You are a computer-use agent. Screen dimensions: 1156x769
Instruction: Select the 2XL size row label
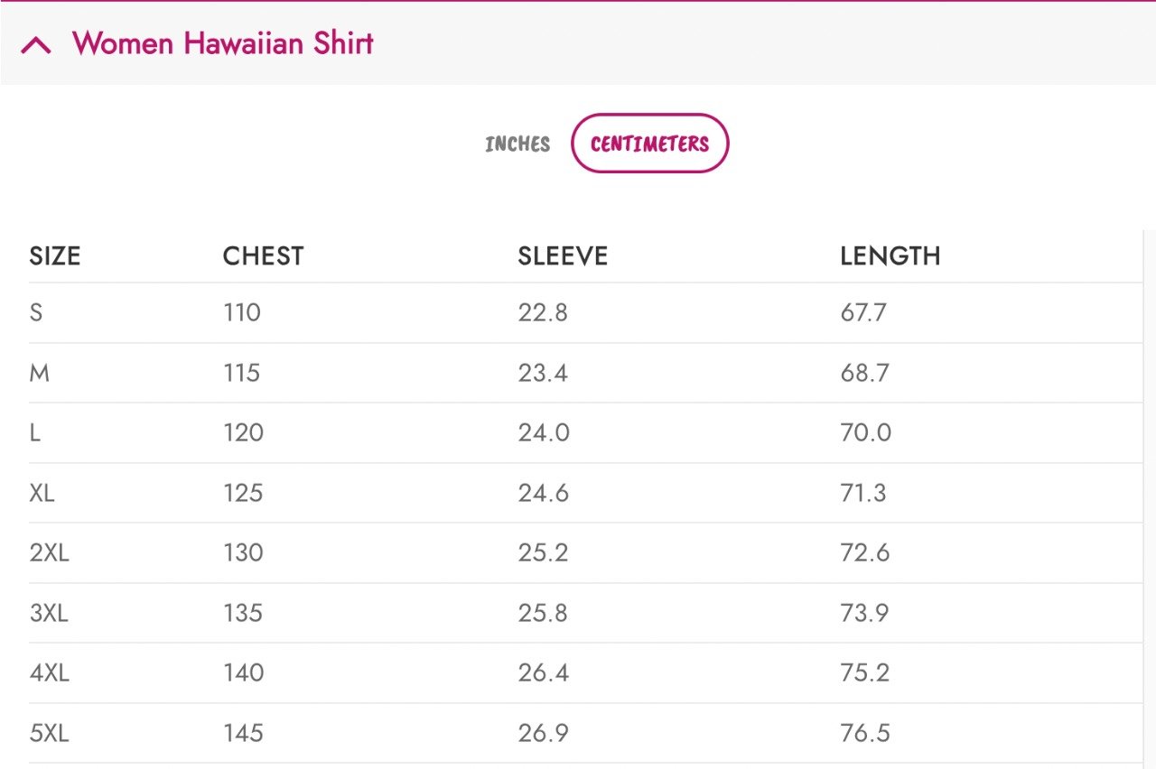[49, 552]
